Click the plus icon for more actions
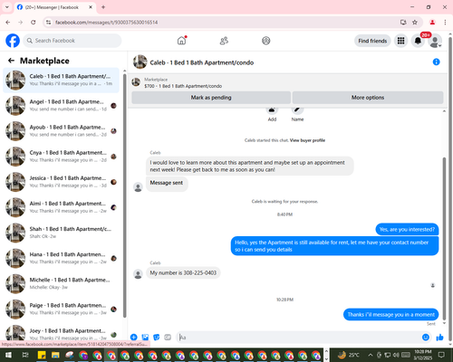The height and width of the screenshot is (362, 453). 134,338
